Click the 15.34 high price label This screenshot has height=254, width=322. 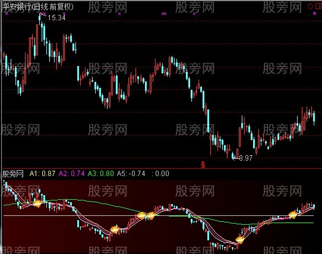pyautogui.click(x=56, y=18)
